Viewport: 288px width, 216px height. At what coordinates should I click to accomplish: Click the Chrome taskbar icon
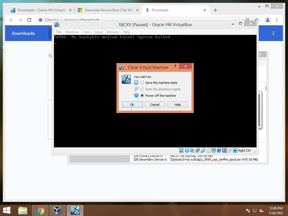[40, 210]
